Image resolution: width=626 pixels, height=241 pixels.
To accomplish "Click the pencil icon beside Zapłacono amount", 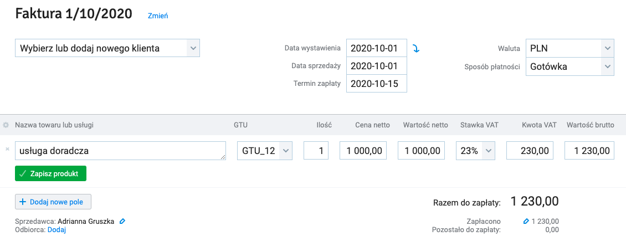I will click(526, 221).
